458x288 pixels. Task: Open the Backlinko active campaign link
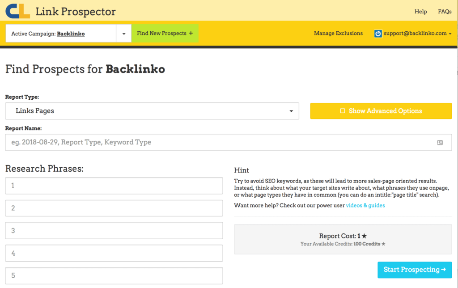(x=71, y=33)
